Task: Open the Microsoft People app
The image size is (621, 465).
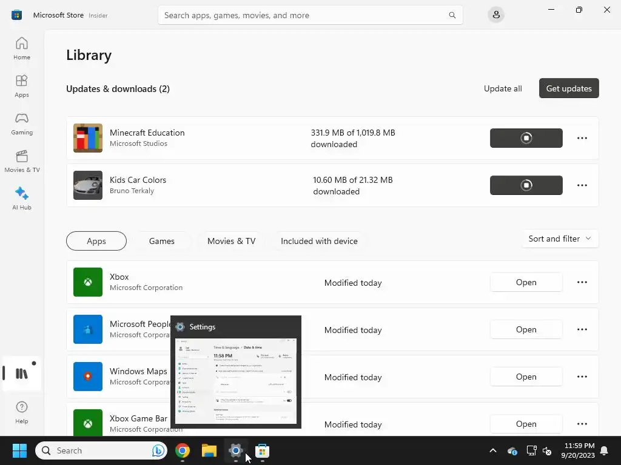Action: click(x=526, y=329)
